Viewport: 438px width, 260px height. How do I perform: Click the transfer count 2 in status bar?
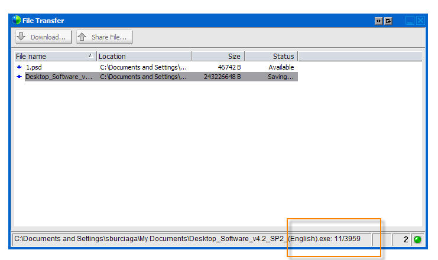(x=405, y=240)
